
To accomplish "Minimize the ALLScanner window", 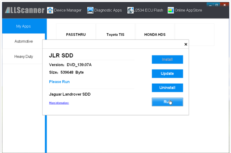I will (x=210, y=5).
